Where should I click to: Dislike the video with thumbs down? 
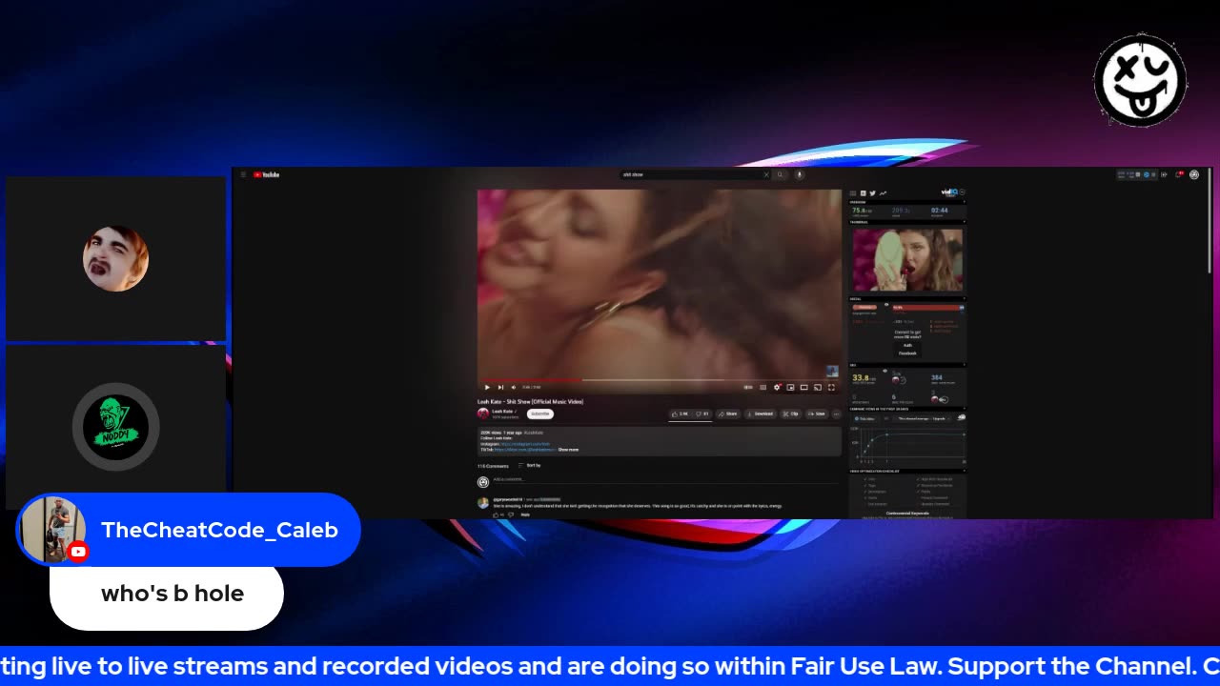click(x=702, y=414)
